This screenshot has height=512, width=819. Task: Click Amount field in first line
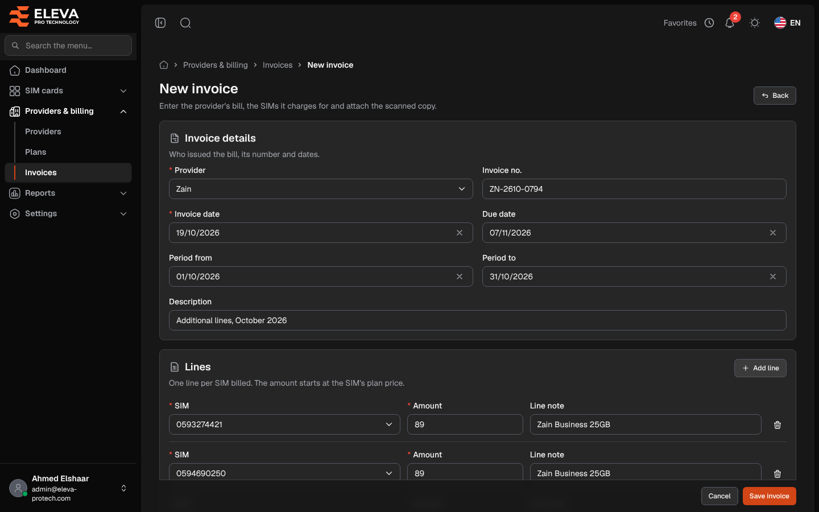[465, 424]
